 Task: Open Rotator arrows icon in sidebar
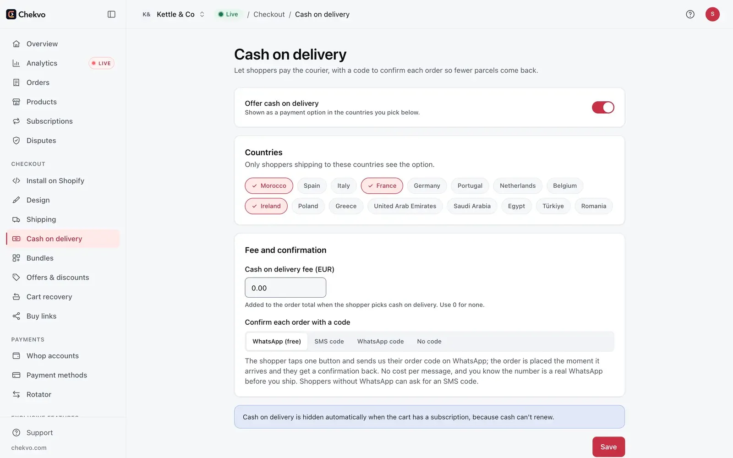(16, 394)
